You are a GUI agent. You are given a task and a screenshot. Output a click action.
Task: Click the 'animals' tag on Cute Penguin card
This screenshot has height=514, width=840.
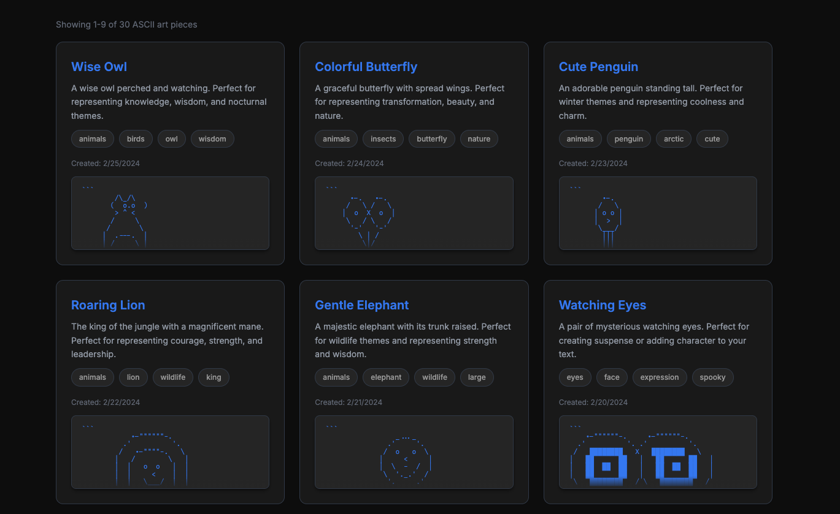click(580, 139)
